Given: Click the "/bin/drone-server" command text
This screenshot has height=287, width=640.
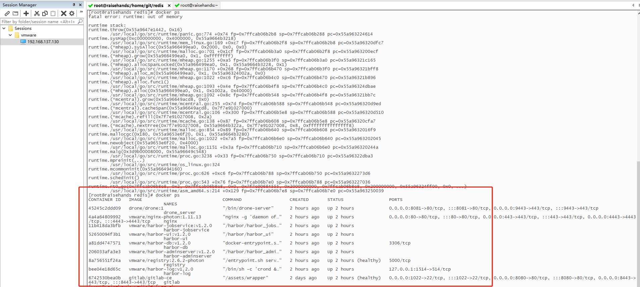Looking at the screenshot, I should coord(248,208).
